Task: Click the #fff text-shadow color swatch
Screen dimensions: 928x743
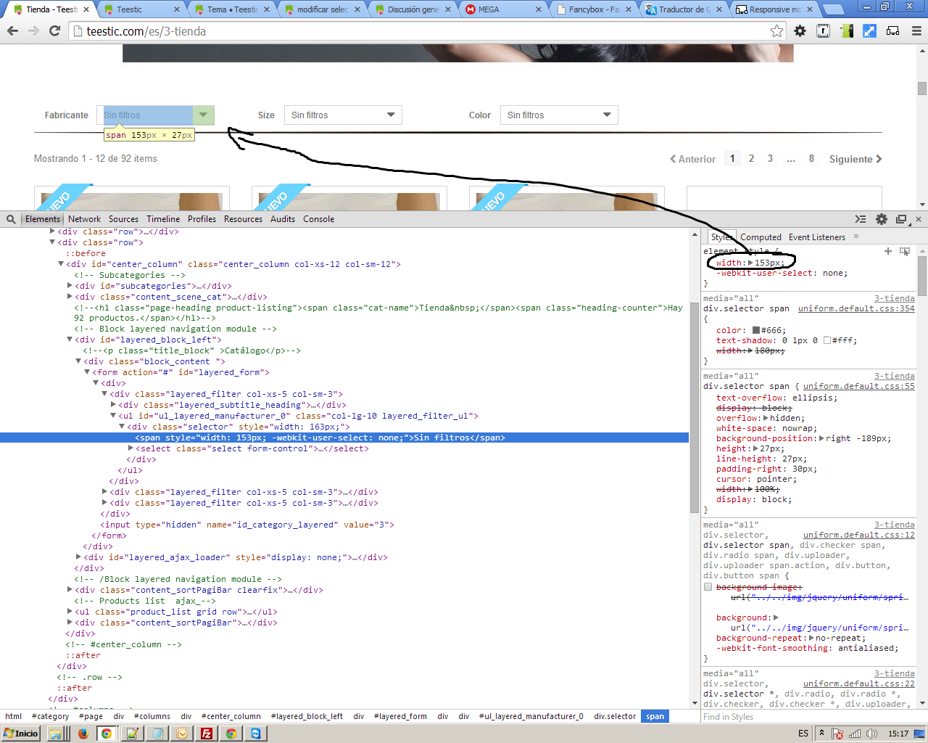Action: 827,340
